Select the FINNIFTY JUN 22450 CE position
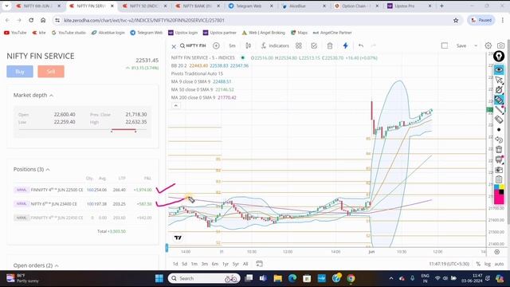 pyautogui.click(x=83, y=218)
